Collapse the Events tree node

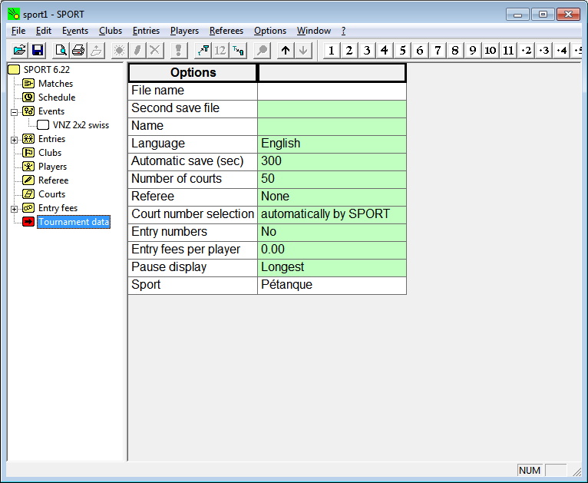[x=14, y=112]
